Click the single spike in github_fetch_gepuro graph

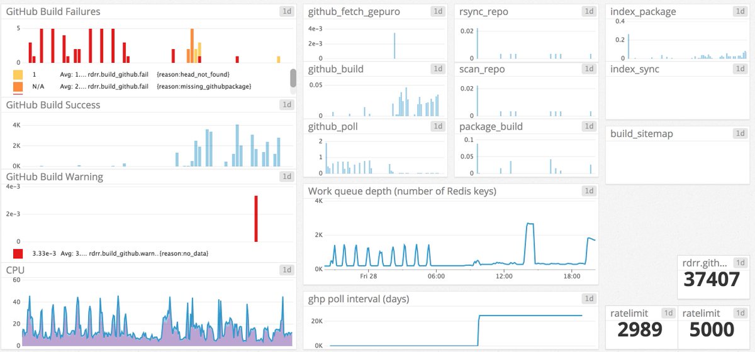tap(394, 46)
